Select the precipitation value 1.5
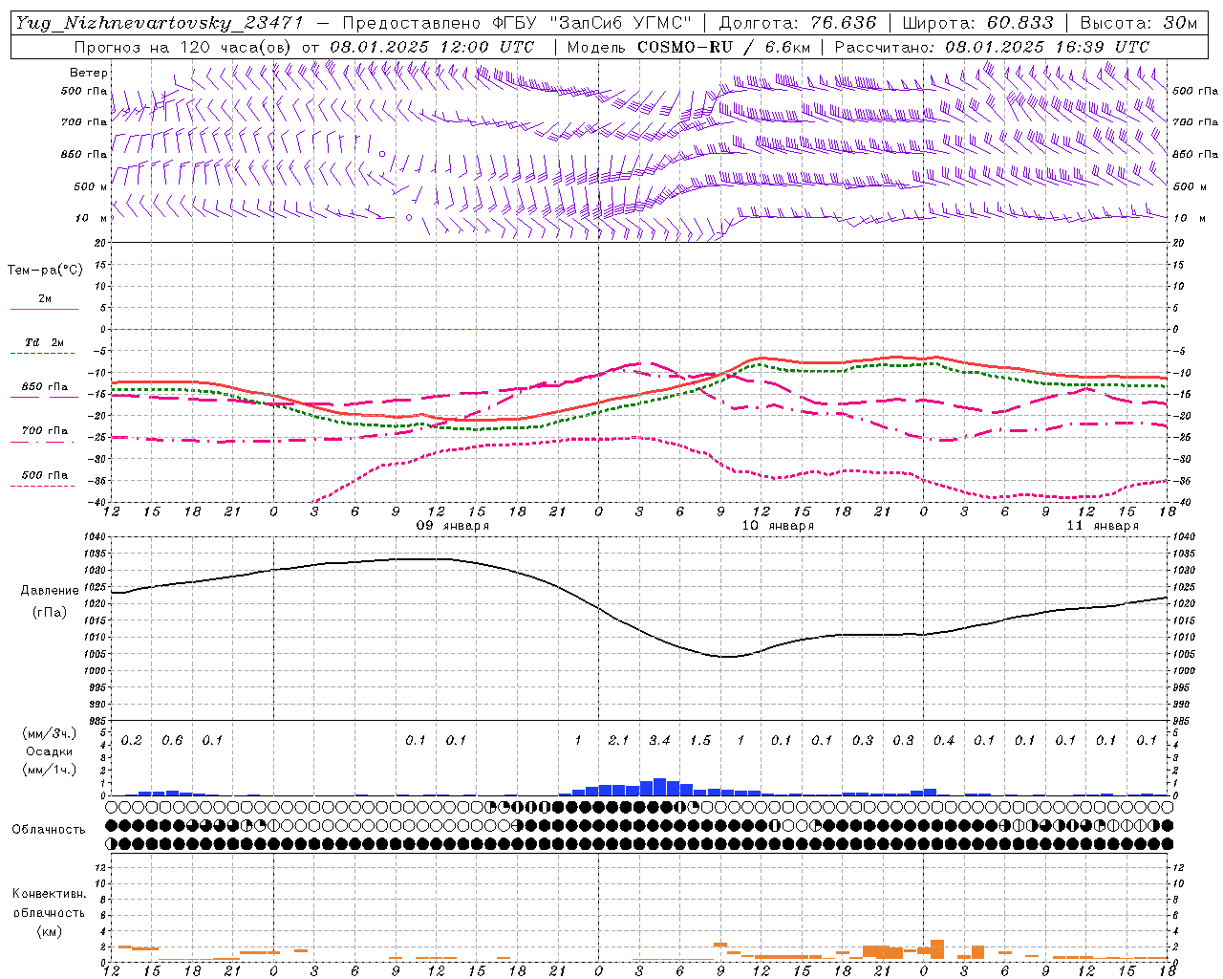This screenshot has height=979, width=1223. (x=700, y=740)
